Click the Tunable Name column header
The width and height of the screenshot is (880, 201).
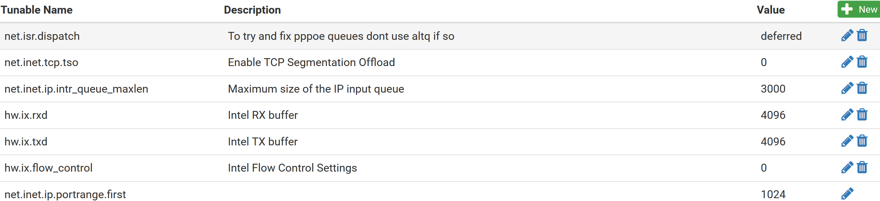click(36, 10)
